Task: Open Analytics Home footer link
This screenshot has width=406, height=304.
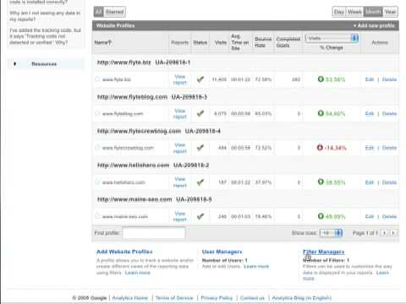Action: coord(130,297)
